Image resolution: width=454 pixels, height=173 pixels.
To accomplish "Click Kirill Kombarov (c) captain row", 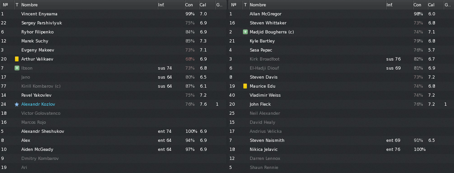I will click(113, 86).
